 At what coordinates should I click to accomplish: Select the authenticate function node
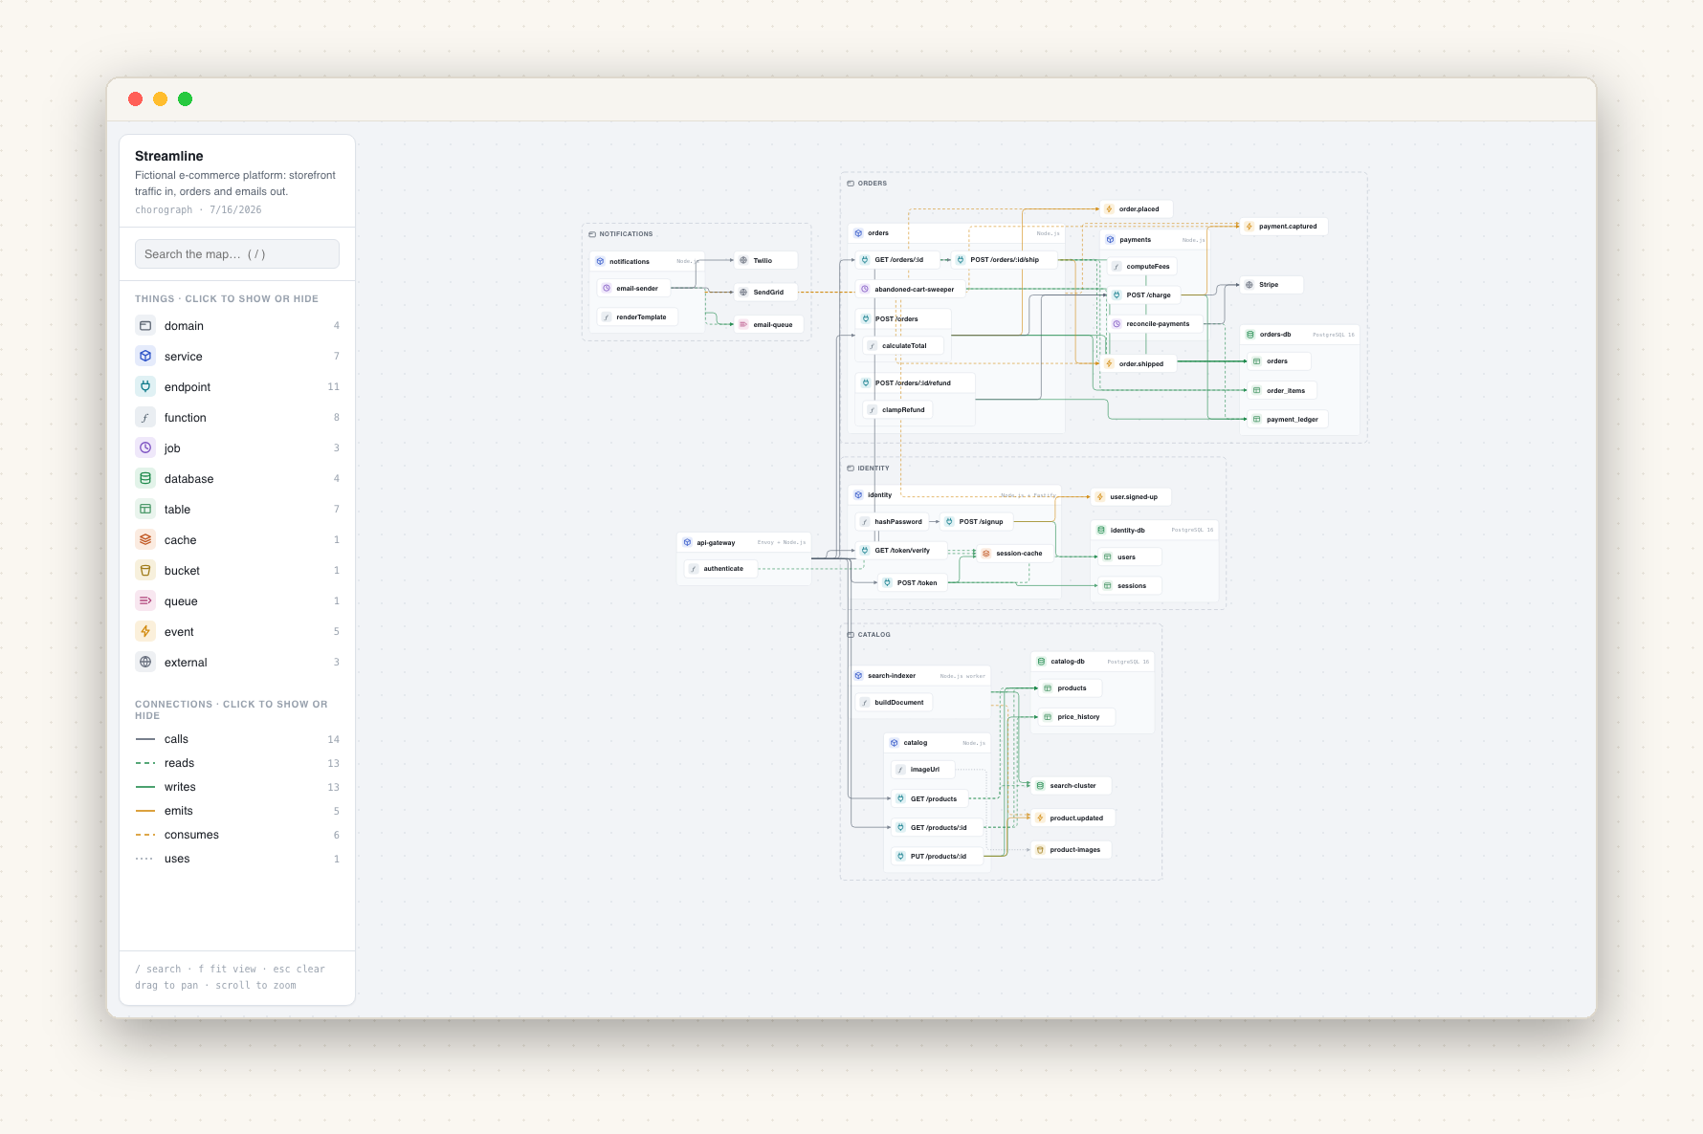point(720,569)
